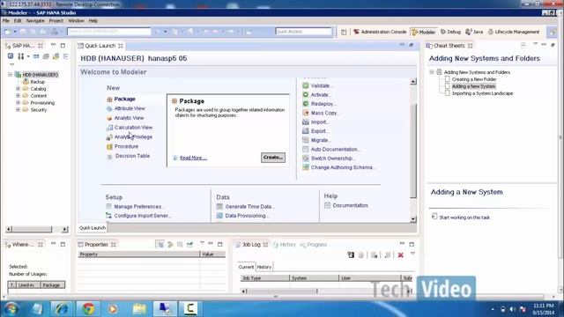Screen dimensions: 564x317
Task: Open the File menu
Action: click(6, 21)
